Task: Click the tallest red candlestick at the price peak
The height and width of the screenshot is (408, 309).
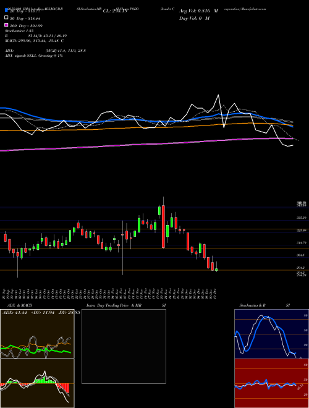Action: (x=163, y=226)
